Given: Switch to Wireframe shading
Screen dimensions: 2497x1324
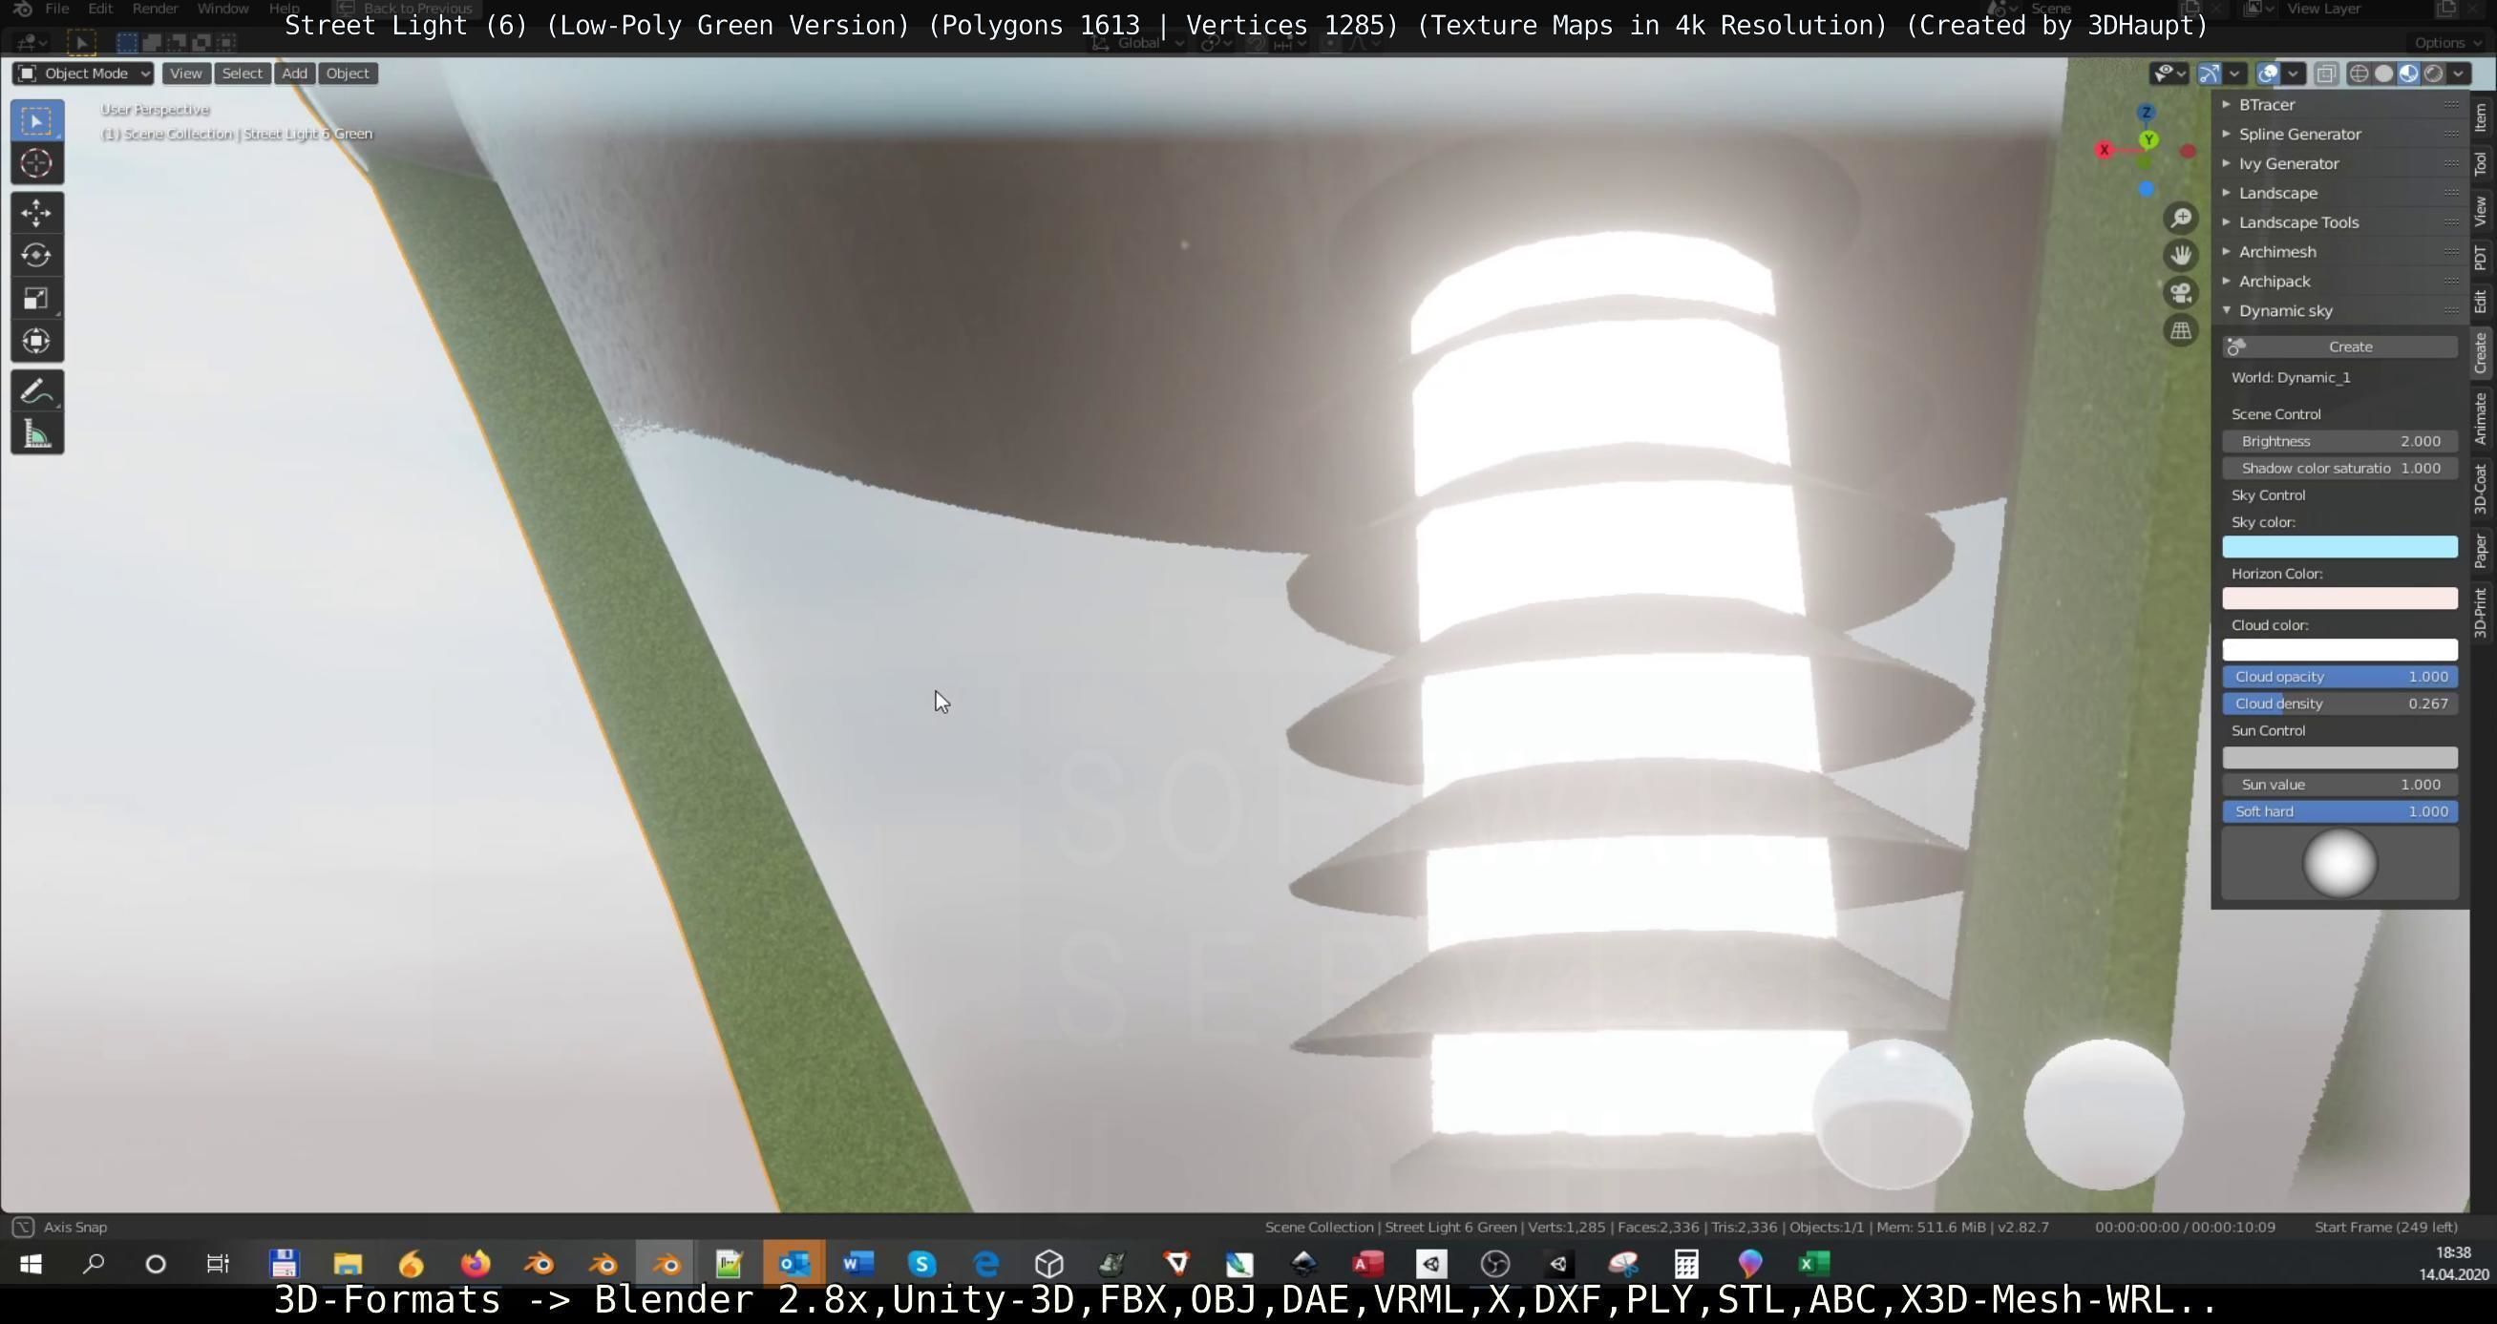Looking at the screenshot, I should click(x=2359, y=74).
